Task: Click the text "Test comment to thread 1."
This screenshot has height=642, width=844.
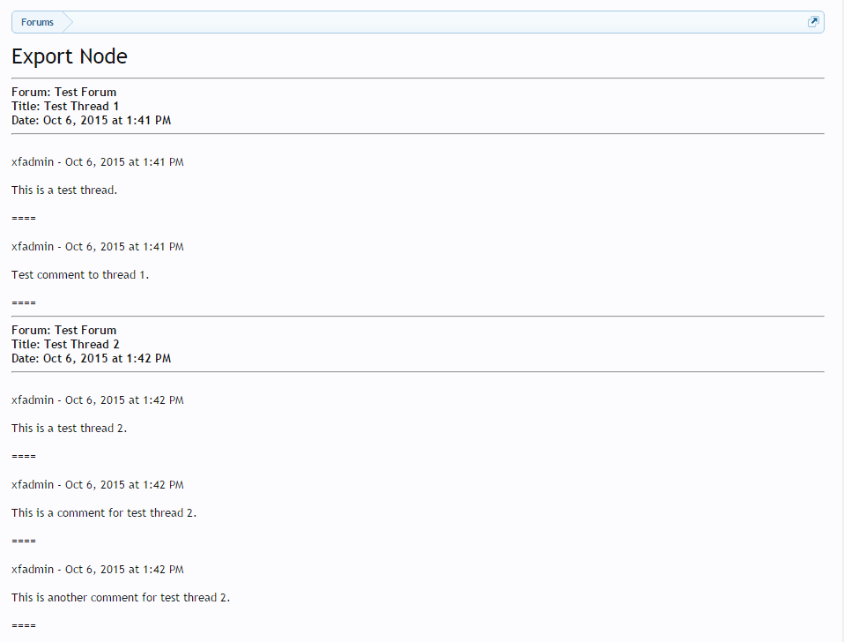Action: point(79,274)
